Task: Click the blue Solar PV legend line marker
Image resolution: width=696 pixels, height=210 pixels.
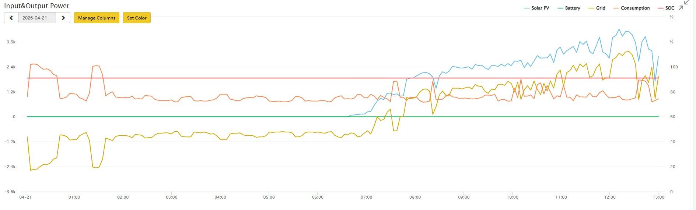Action: tap(527, 8)
